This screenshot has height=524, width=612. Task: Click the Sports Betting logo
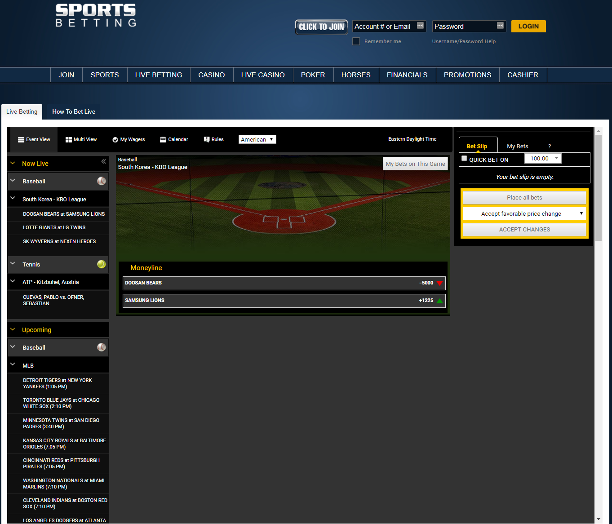[96, 16]
